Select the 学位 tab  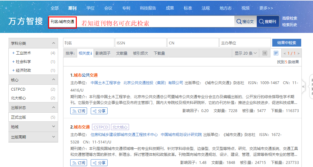(x=90, y=8)
